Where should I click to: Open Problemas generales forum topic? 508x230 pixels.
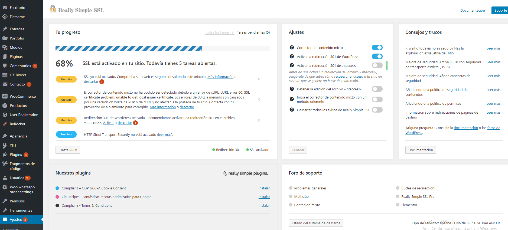pyautogui.click(x=310, y=188)
